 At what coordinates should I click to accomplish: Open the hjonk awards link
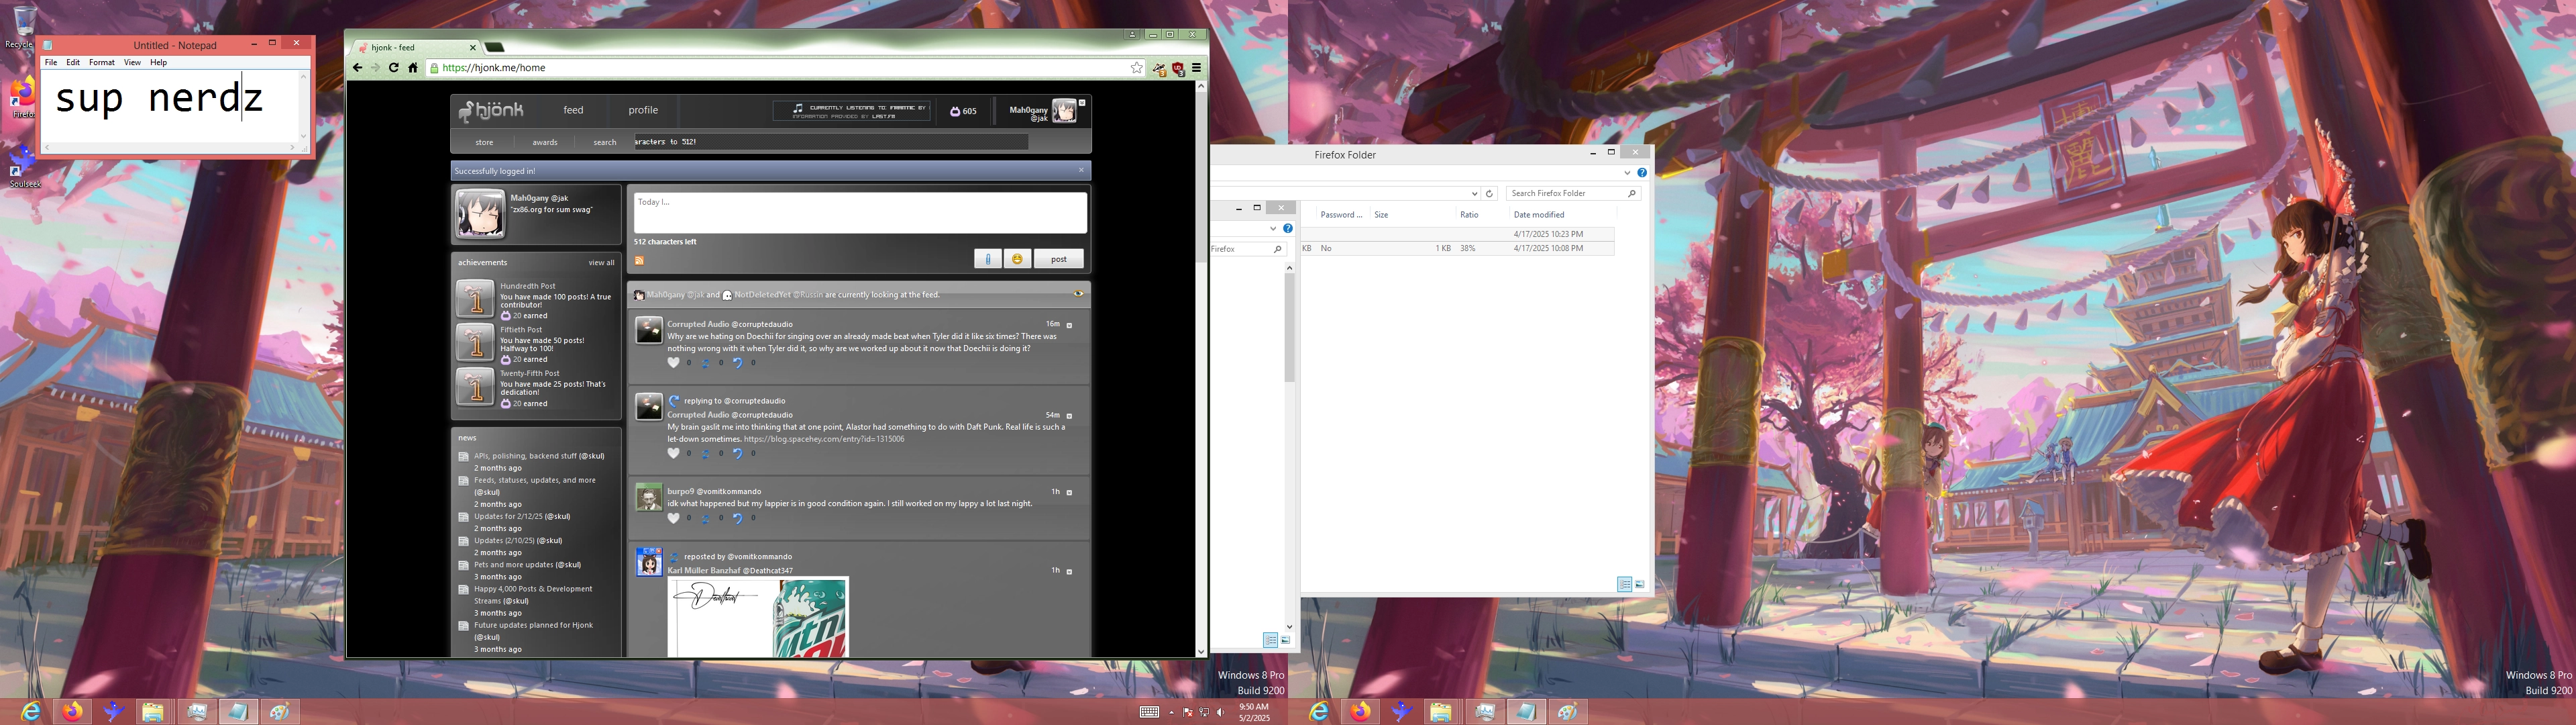[x=545, y=142]
